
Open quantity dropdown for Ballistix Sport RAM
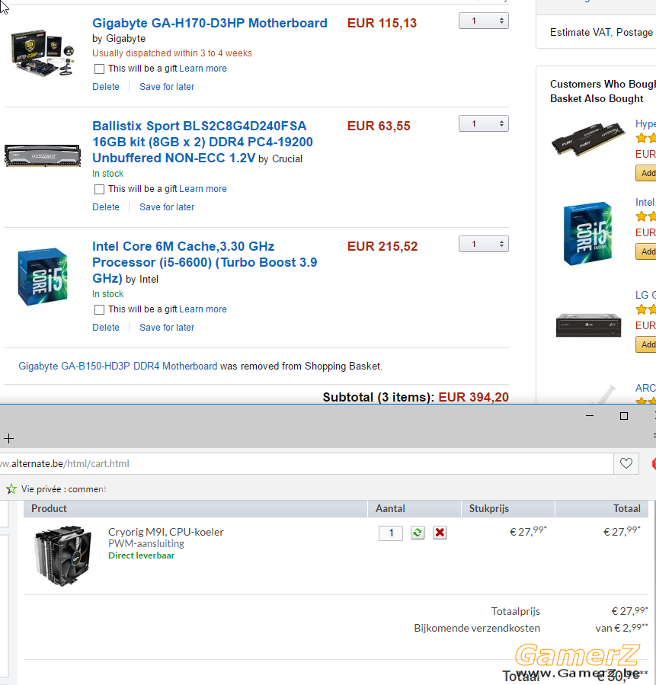[x=484, y=123]
